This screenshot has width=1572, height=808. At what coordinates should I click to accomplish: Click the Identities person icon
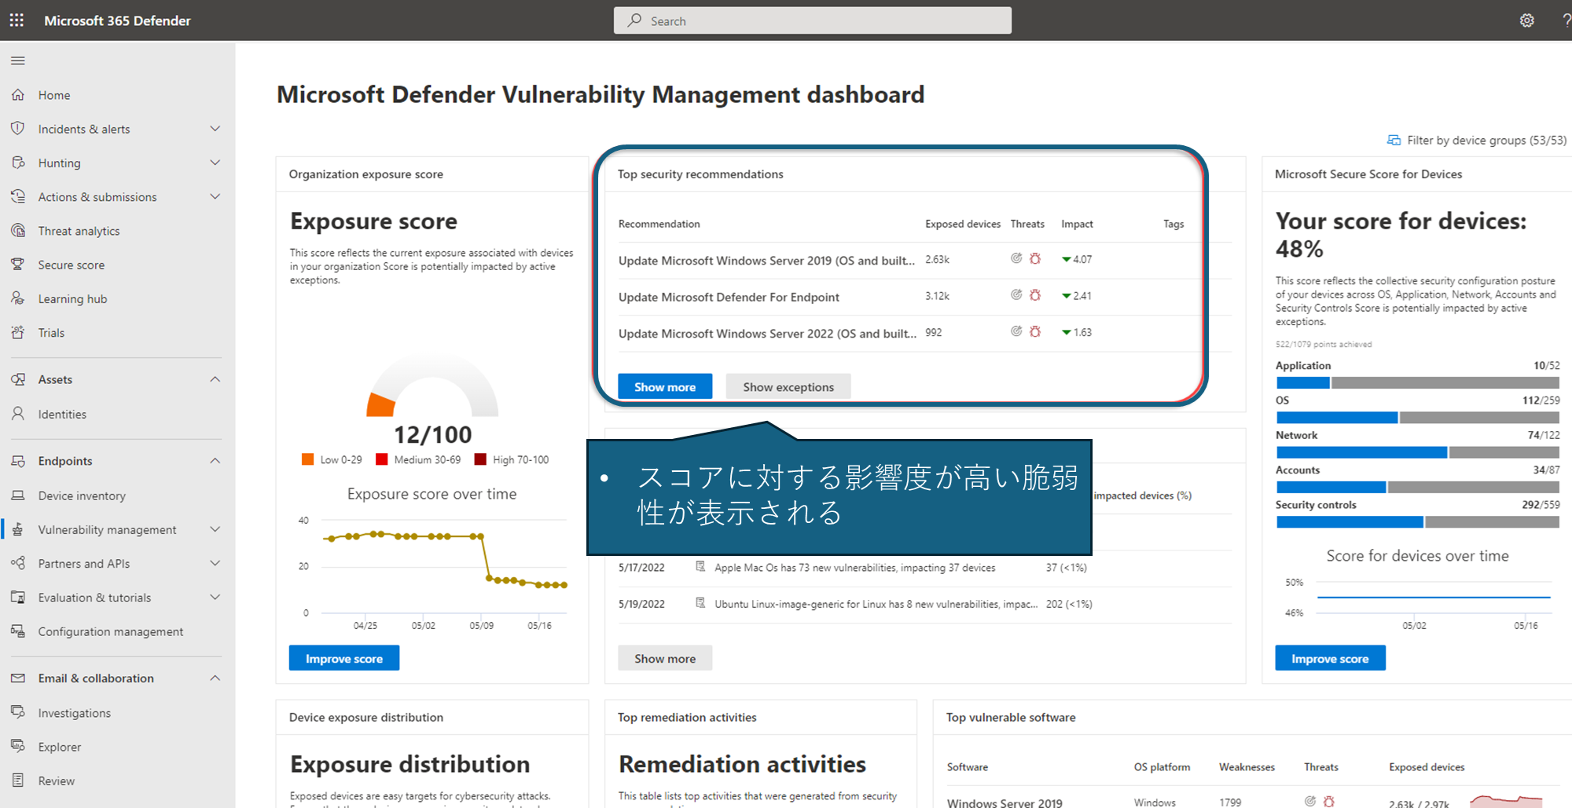[x=18, y=414]
